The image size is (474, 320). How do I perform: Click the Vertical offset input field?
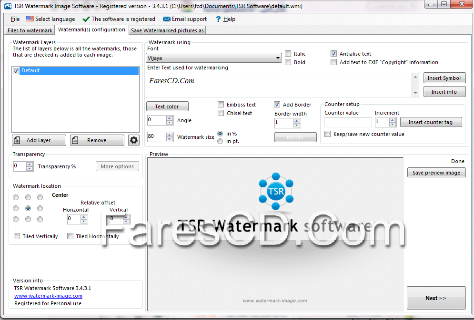pyautogui.click(x=116, y=219)
